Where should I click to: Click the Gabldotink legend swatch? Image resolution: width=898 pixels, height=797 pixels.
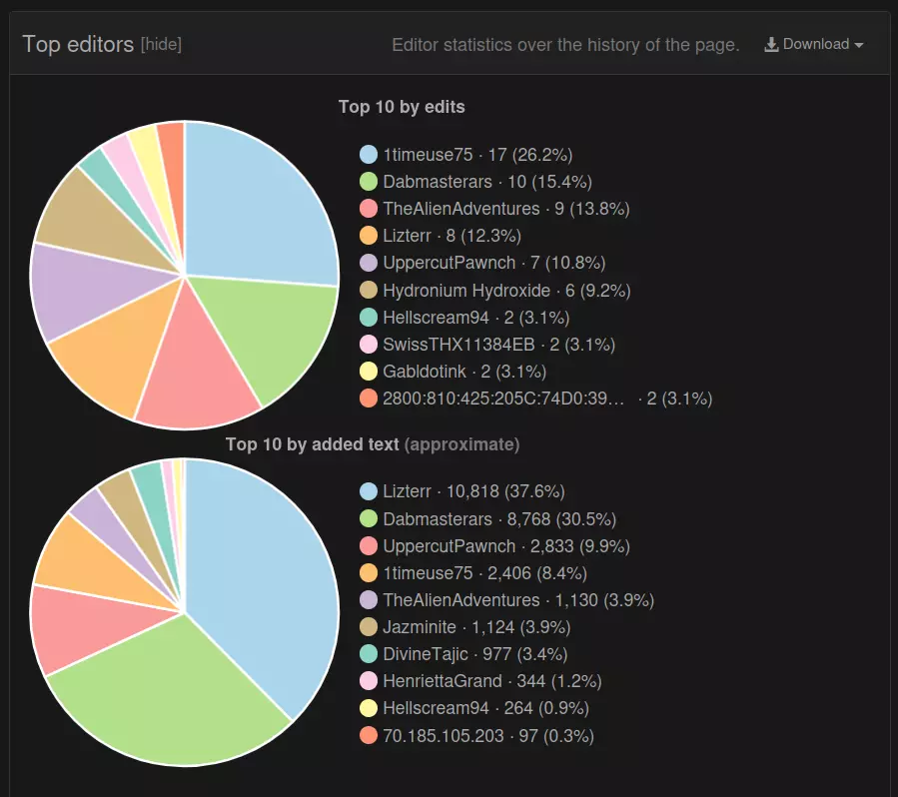click(x=369, y=372)
